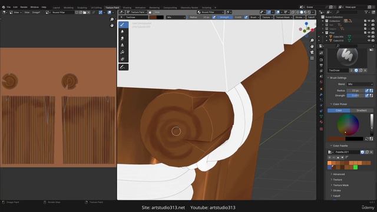Open the Render menu
The width and height of the screenshot is (377, 212).
coord(24,7)
